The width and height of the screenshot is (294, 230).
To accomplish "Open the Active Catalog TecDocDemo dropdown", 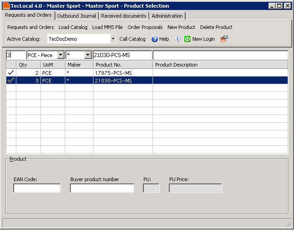I will (113, 39).
